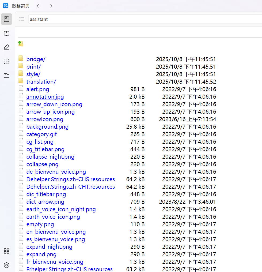
Task: Open dic_titlebar.png link
Action: (46, 194)
